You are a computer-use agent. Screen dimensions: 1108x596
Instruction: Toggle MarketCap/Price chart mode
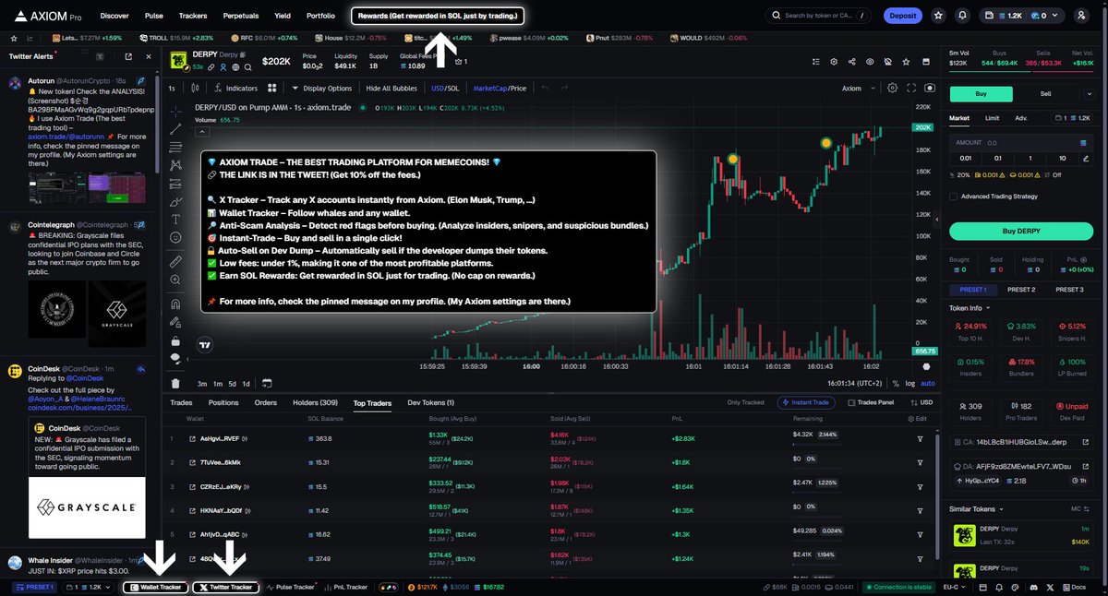(x=500, y=89)
